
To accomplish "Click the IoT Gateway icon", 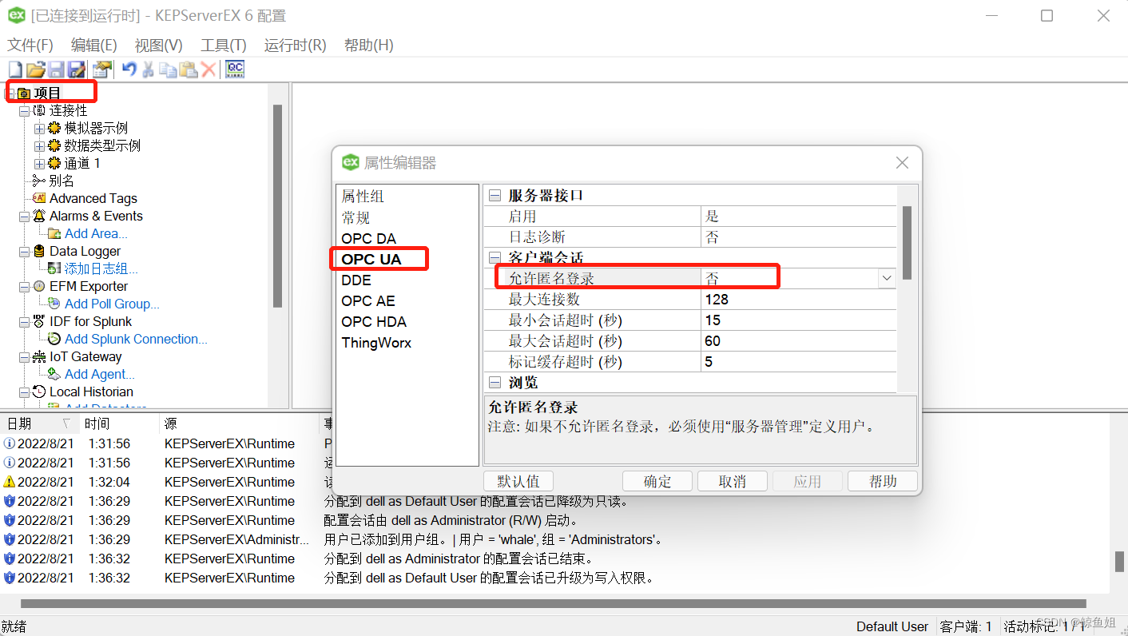I will [x=39, y=356].
